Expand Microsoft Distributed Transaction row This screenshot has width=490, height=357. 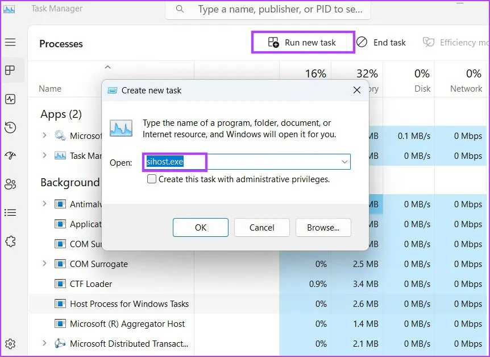pos(44,344)
